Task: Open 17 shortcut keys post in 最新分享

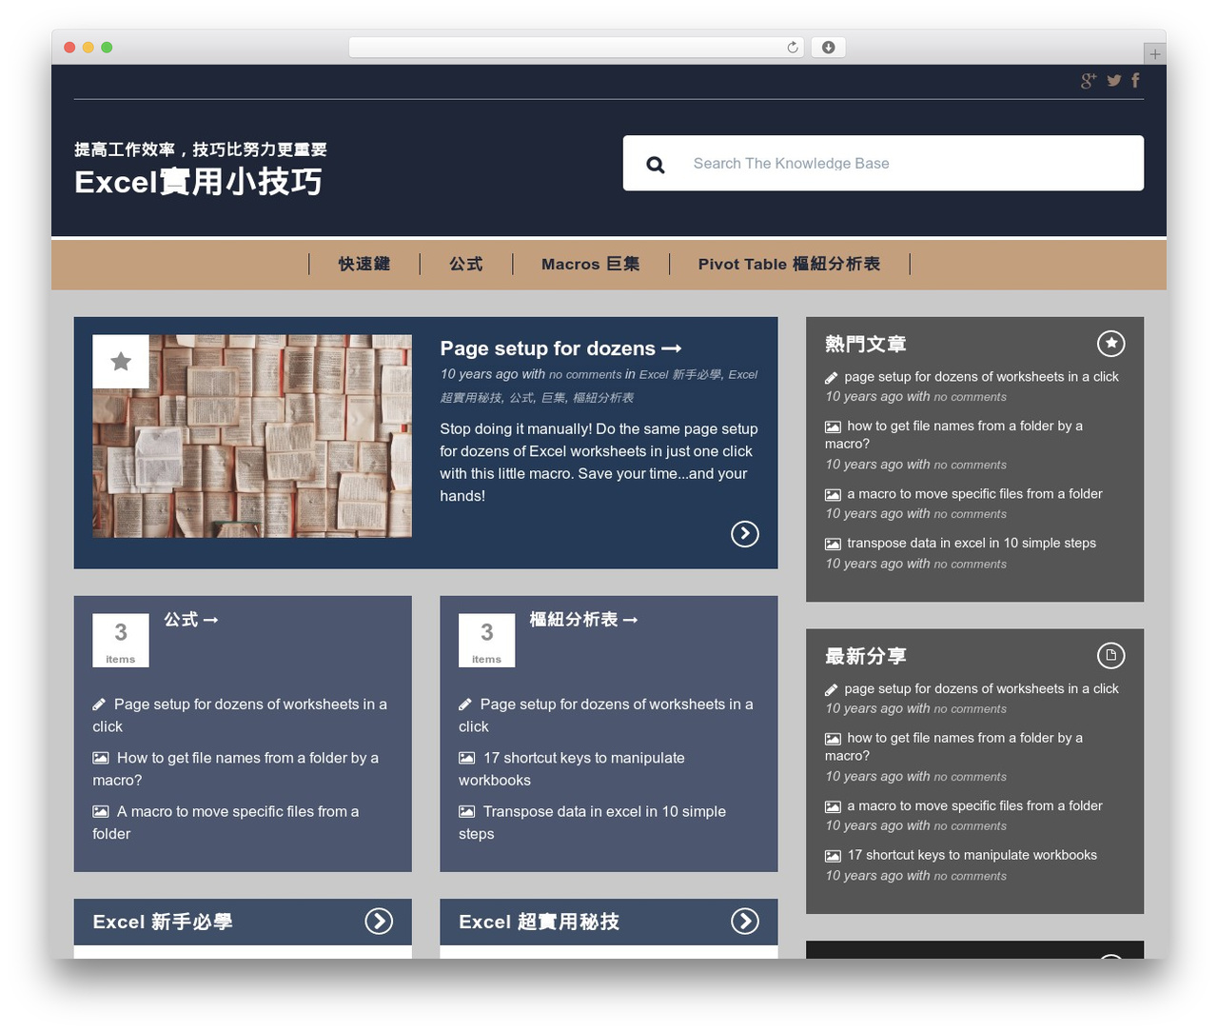Action: pyautogui.click(x=972, y=856)
